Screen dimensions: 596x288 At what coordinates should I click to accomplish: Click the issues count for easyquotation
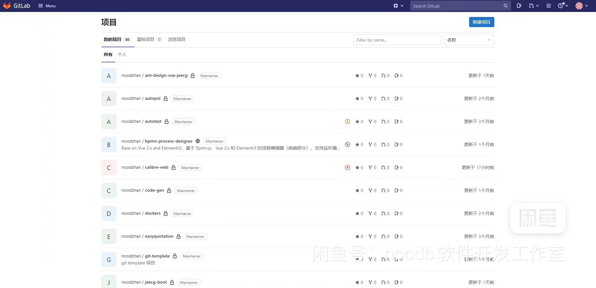click(x=399, y=236)
